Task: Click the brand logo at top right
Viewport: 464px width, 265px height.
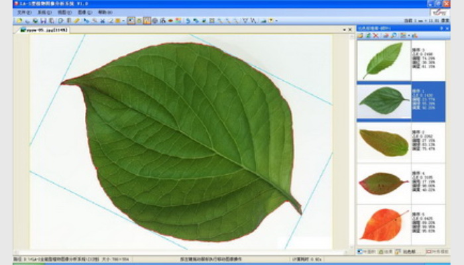Action: (439, 13)
